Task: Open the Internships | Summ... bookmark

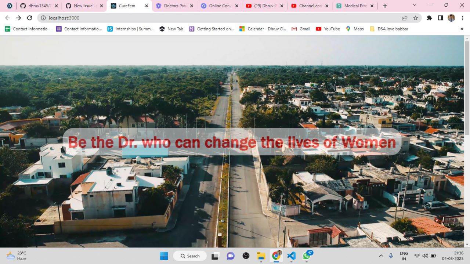Action: click(130, 29)
